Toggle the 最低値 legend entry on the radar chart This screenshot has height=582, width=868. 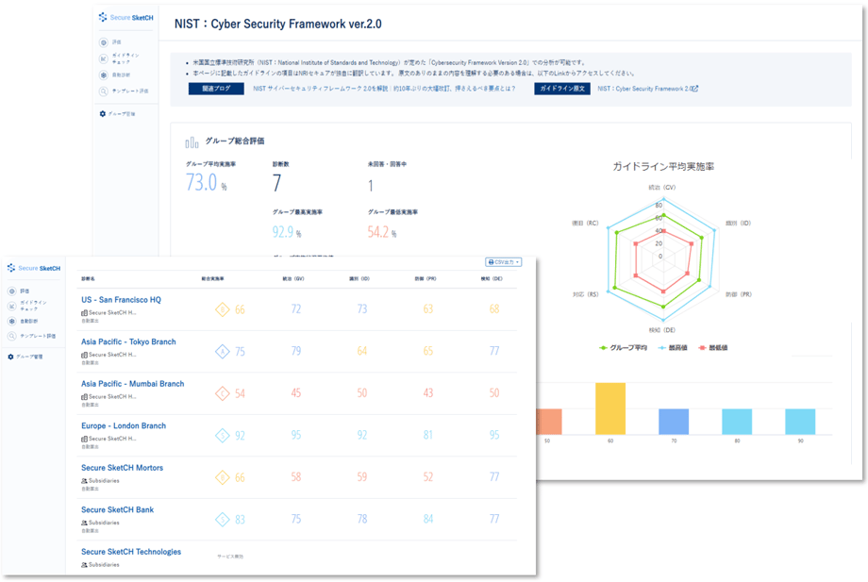pyautogui.click(x=713, y=348)
